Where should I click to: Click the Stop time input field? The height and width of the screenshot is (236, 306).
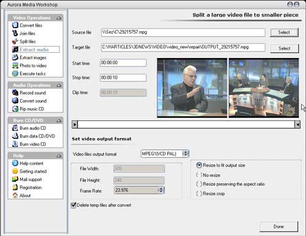tap(123, 78)
